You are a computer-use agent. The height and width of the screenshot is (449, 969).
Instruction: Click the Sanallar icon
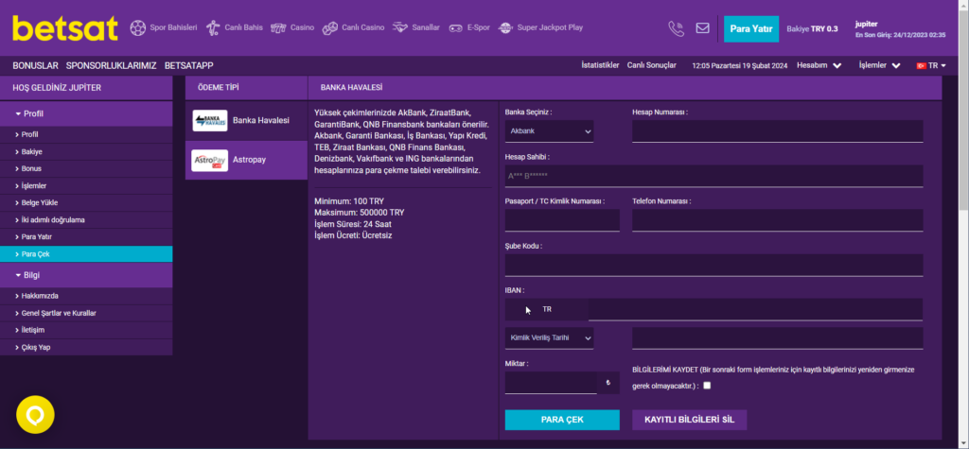point(400,27)
